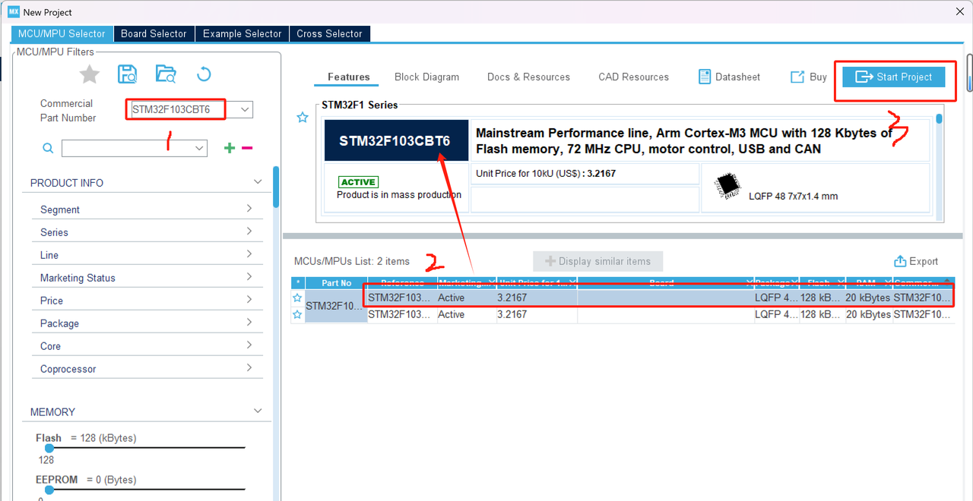The height and width of the screenshot is (501, 973).
Task: Select the Features tab
Action: 349,77
